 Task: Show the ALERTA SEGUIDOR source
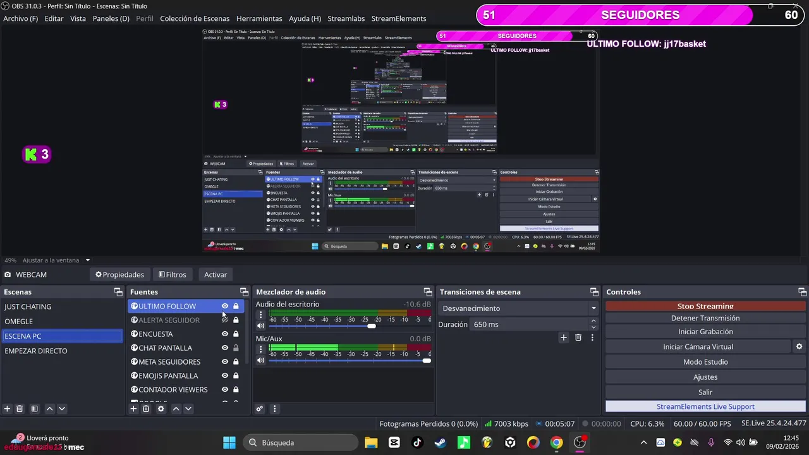[224, 320]
